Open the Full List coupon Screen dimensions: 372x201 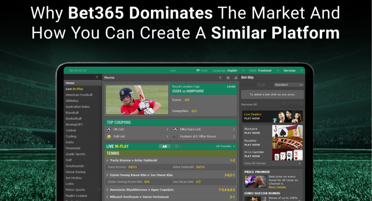137,136
